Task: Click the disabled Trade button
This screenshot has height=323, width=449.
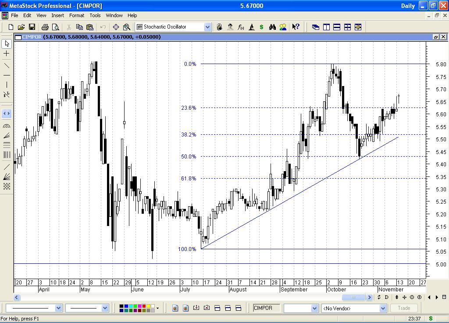Action: [404, 308]
